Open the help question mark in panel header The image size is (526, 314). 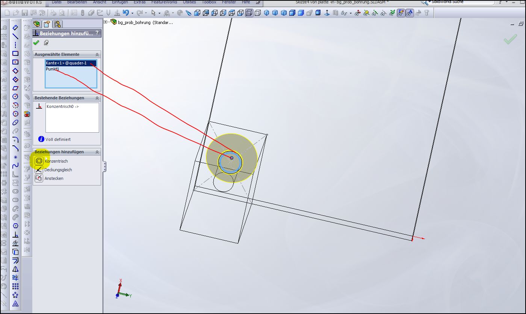tap(97, 33)
